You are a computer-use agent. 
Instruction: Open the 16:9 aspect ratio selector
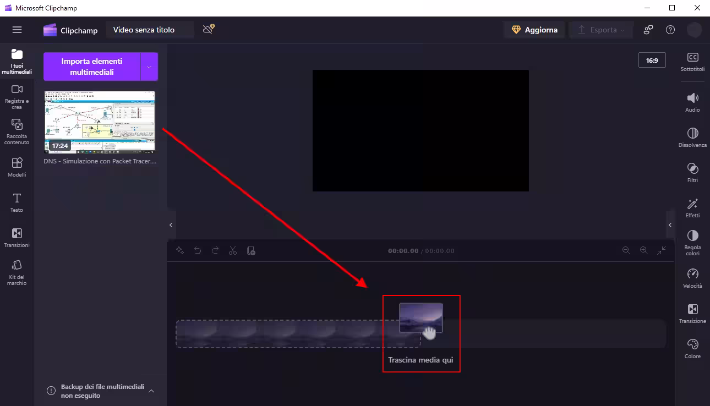[x=652, y=60]
